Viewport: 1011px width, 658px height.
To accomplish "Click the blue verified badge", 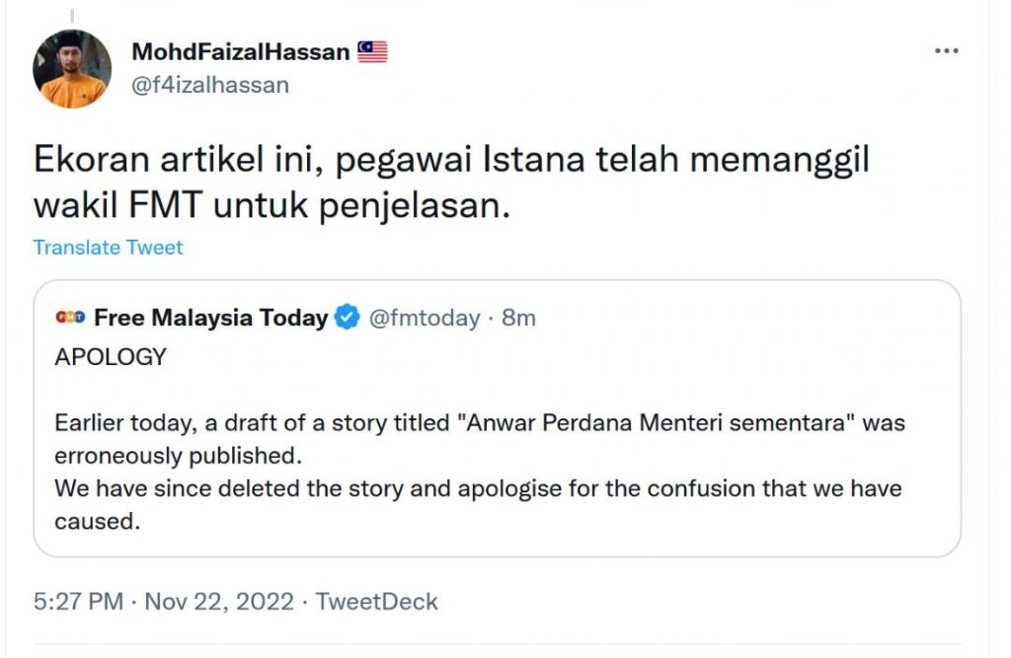I will 347,318.
